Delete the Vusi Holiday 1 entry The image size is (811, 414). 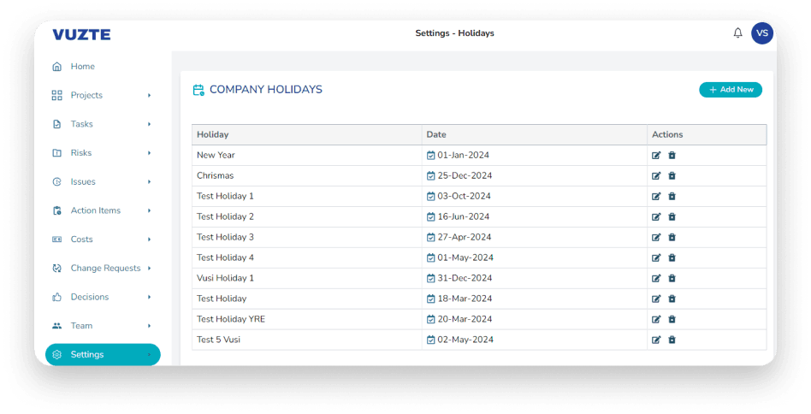672,279
